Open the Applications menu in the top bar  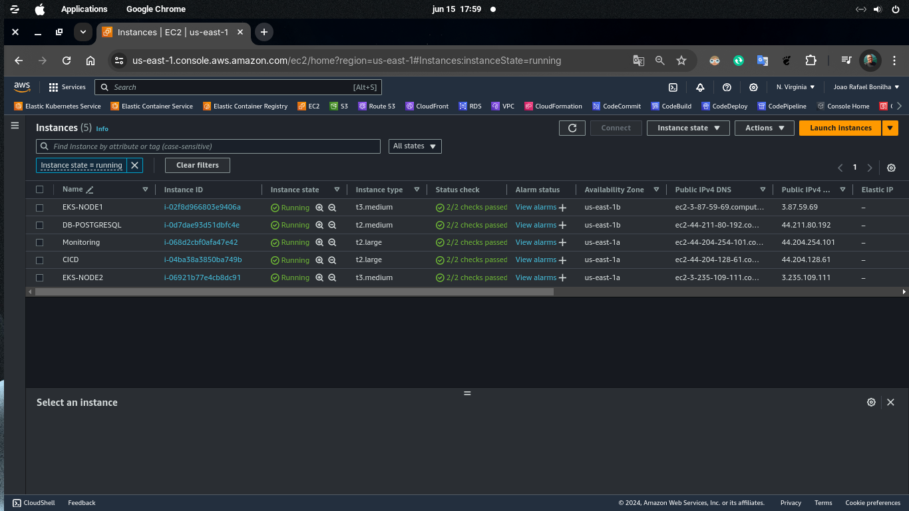pyautogui.click(x=84, y=9)
